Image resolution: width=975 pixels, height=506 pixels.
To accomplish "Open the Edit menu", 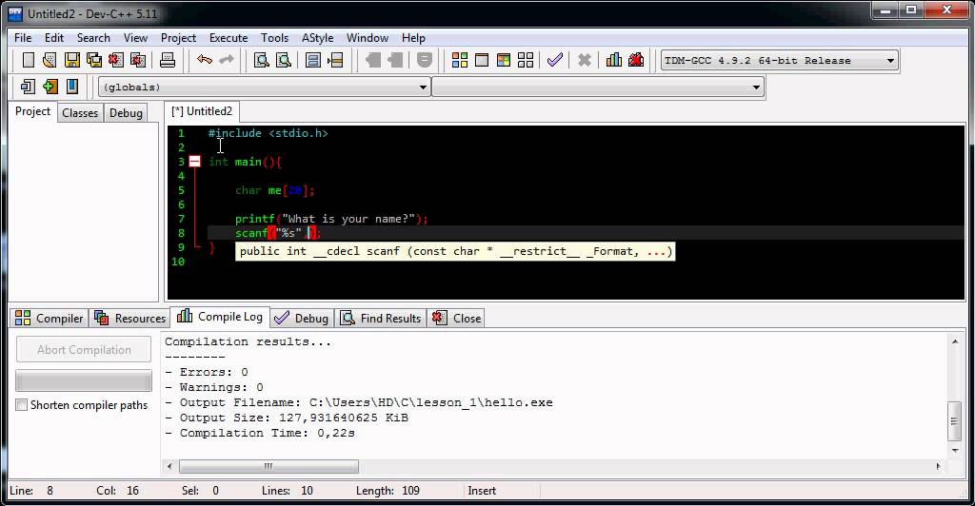I will [x=54, y=38].
